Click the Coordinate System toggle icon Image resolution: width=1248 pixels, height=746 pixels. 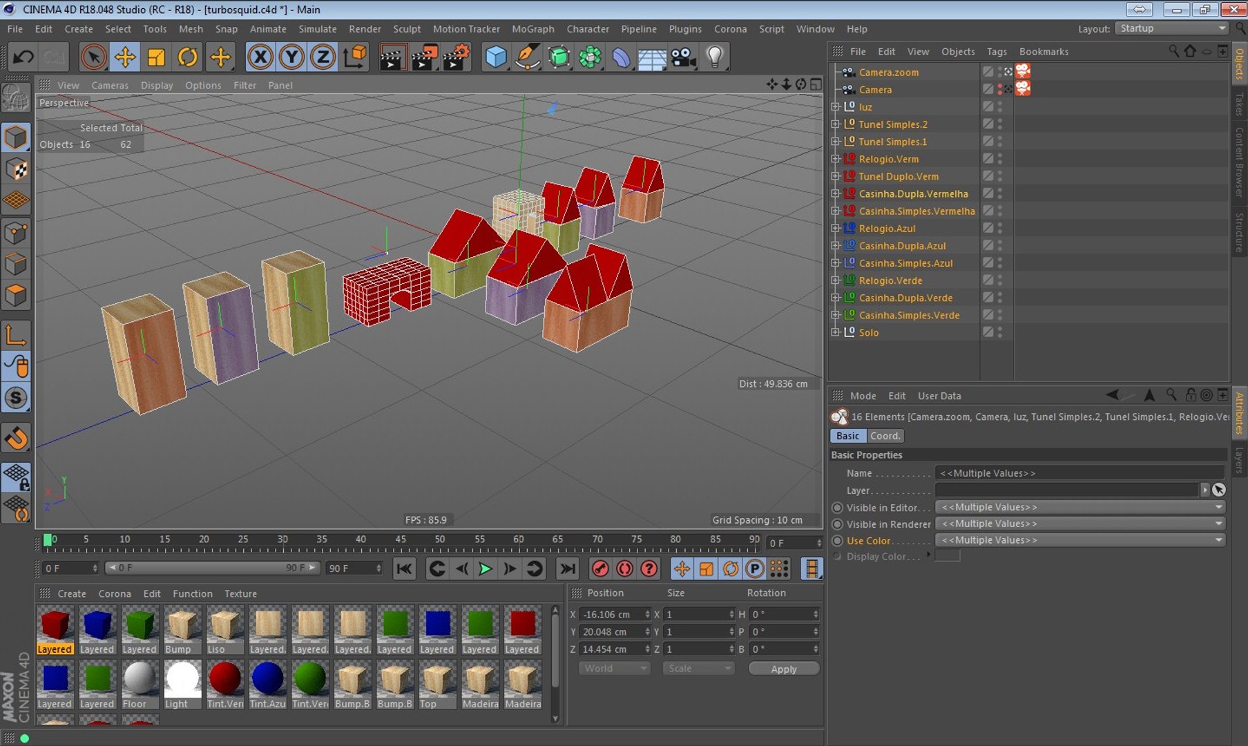(x=355, y=57)
